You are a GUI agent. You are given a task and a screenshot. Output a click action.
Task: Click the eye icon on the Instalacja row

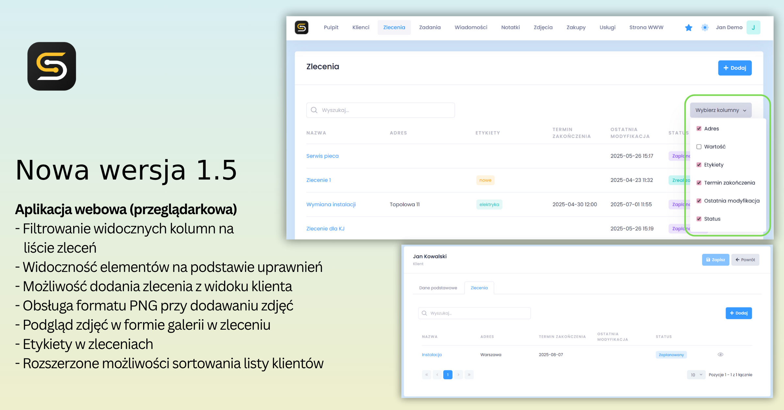click(720, 355)
